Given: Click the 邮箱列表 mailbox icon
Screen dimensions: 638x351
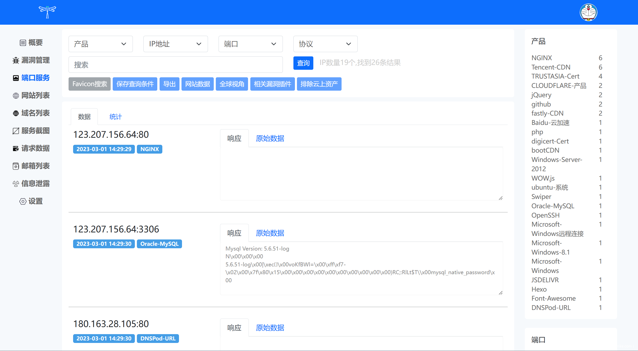Looking at the screenshot, I should click(16, 166).
